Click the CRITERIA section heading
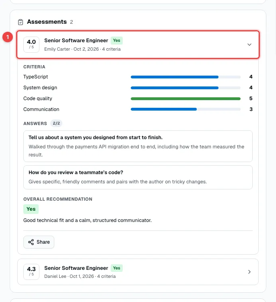The image size is (276, 302). [34, 67]
